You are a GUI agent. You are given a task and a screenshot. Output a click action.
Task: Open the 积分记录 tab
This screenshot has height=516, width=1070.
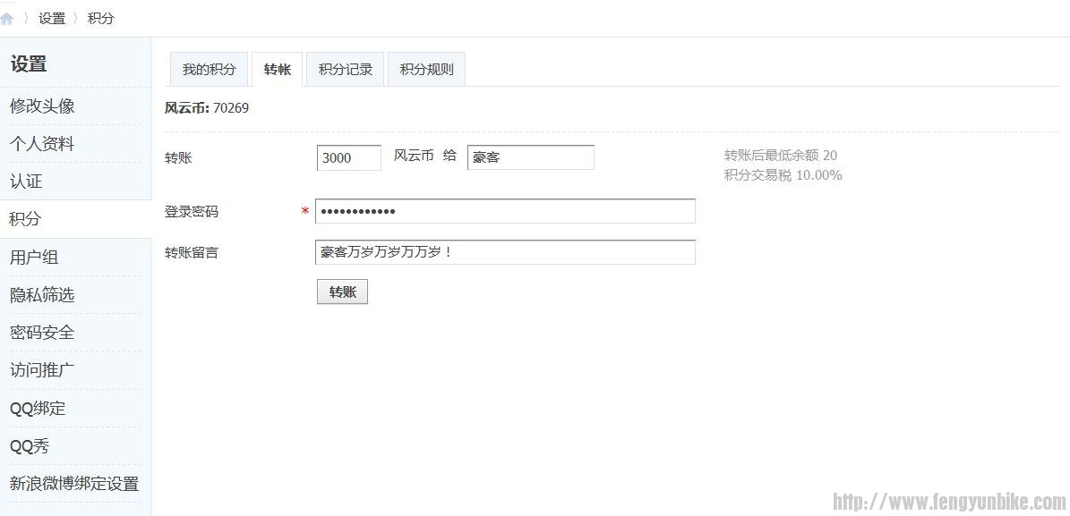[x=346, y=70]
